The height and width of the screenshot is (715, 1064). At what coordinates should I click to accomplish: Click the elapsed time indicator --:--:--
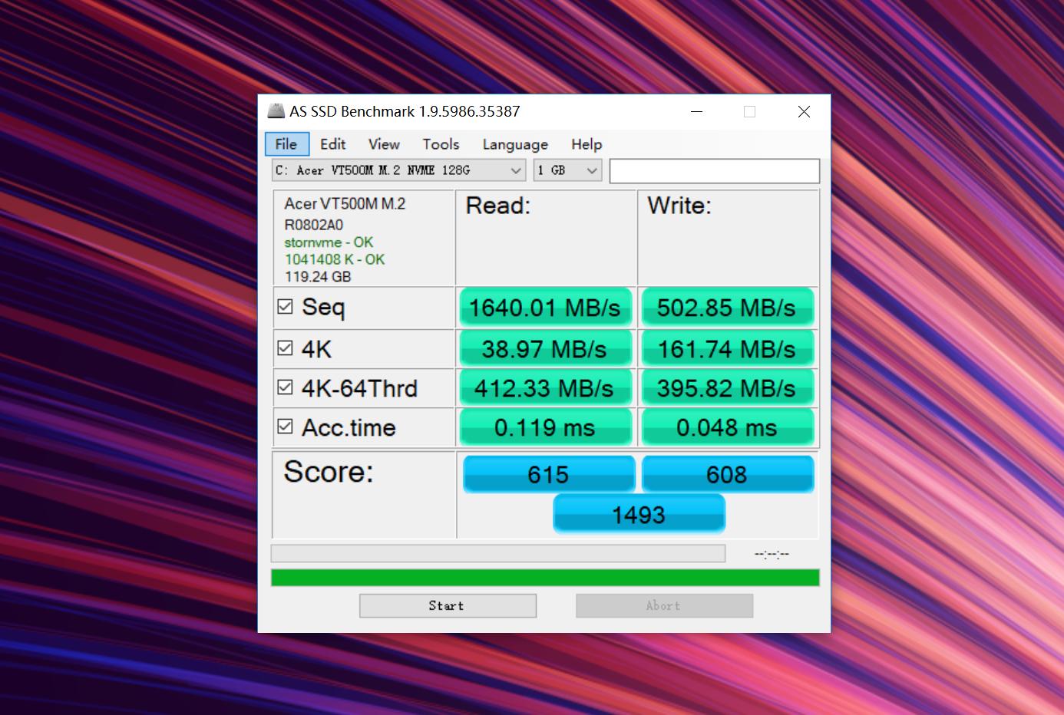772,554
